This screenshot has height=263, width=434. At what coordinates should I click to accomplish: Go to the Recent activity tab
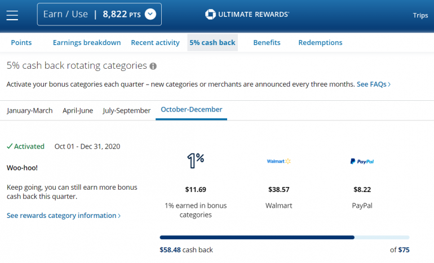[x=155, y=43]
